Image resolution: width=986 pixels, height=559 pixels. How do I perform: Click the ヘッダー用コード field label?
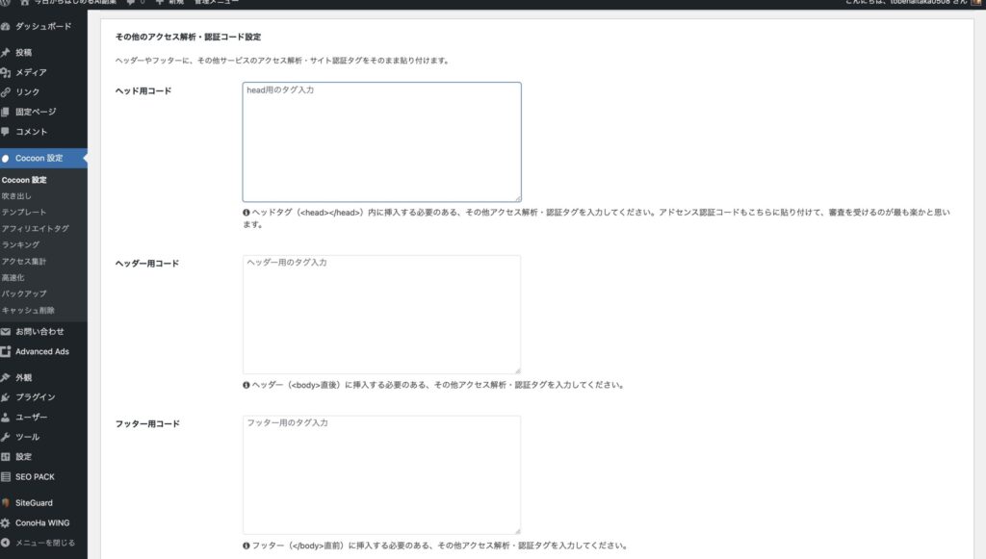click(147, 264)
